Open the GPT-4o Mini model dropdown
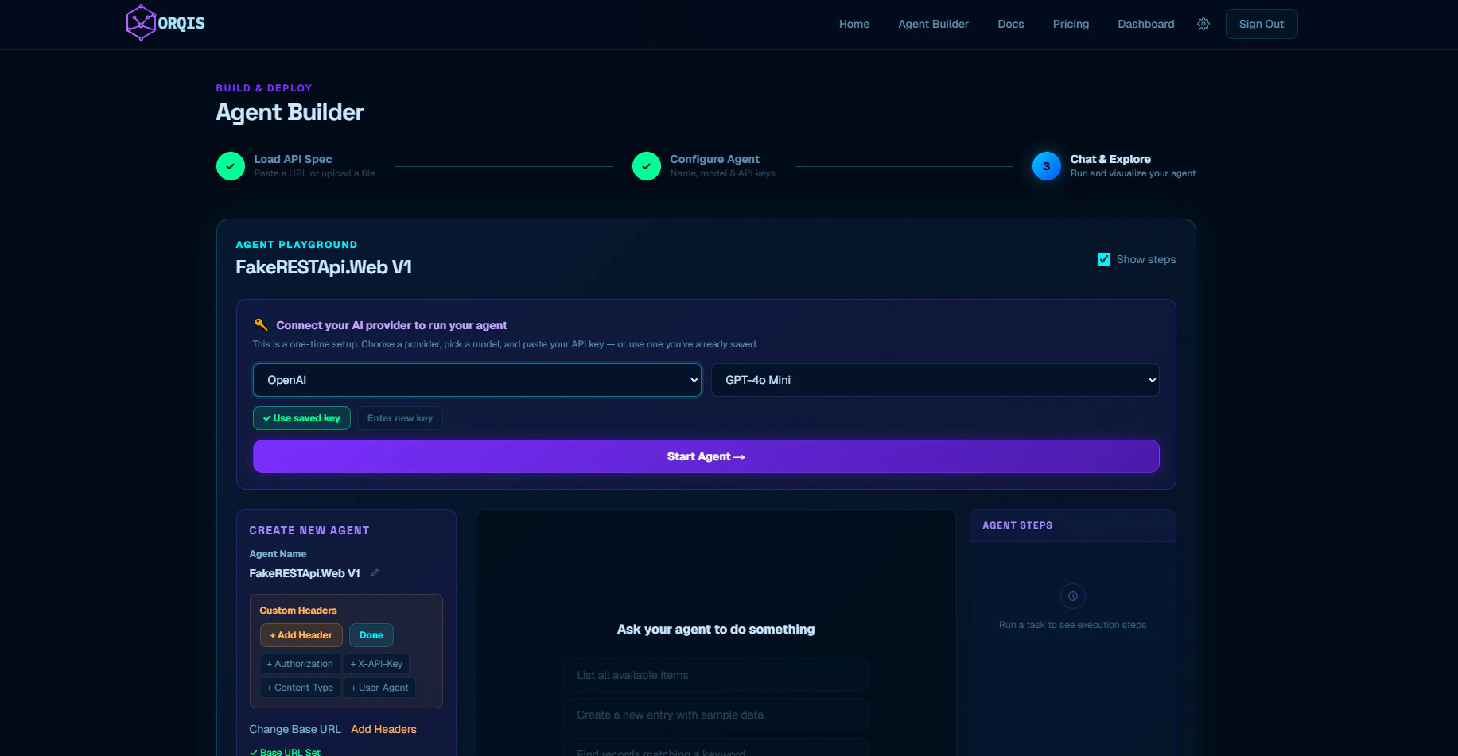 pos(935,380)
